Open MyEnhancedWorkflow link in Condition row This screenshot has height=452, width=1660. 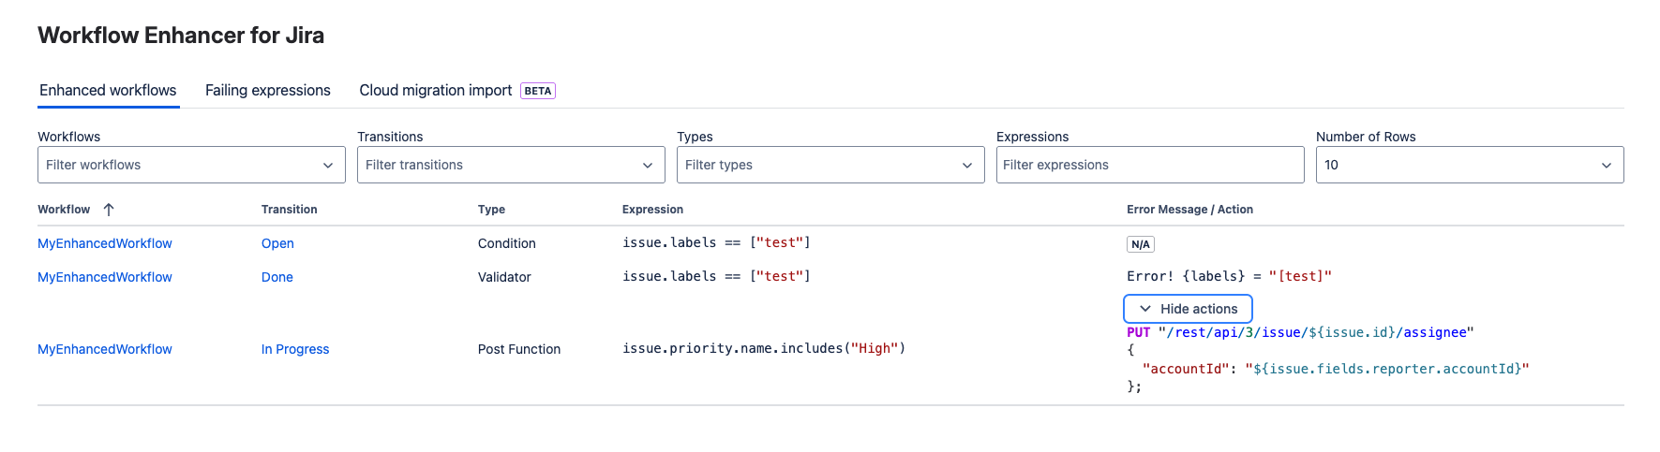click(x=105, y=243)
